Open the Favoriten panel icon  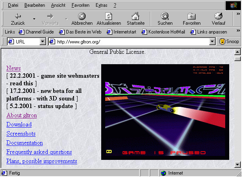point(192,16)
